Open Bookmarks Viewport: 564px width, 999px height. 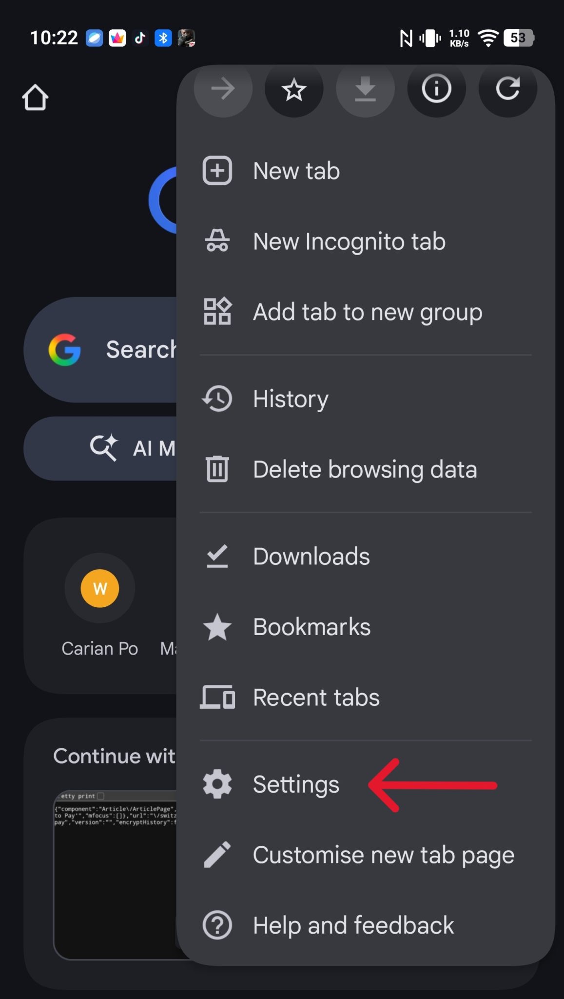click(x=311, y=627)
